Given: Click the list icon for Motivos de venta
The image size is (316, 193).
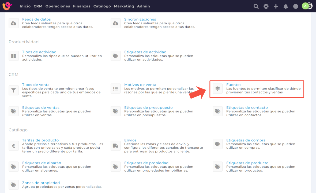Looking at the screenshot, I should pos(115,88).
